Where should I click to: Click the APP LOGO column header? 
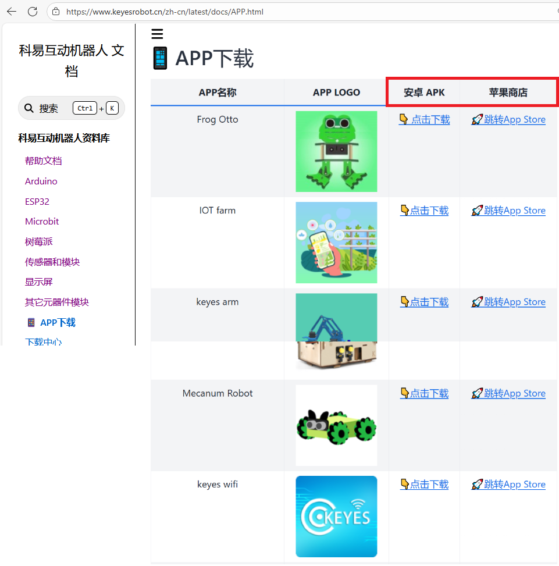[x=336, y=92]
